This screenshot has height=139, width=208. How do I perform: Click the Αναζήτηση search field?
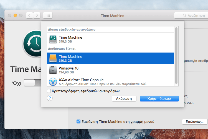point(191,16)
